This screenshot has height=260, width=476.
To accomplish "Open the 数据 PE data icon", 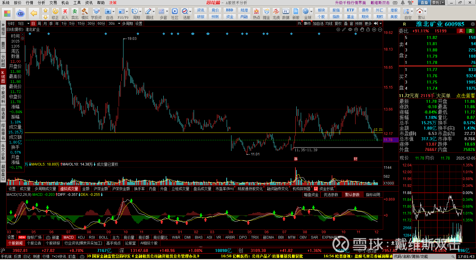I will click(x=286, y=11).
